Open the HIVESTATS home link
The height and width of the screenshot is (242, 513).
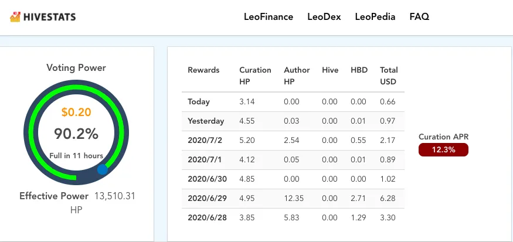click(43, 17)
